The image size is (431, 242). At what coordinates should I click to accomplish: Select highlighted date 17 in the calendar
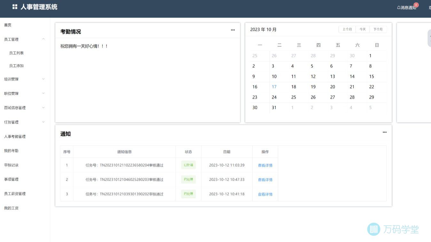pyautogui.click(x=274, y=87)
